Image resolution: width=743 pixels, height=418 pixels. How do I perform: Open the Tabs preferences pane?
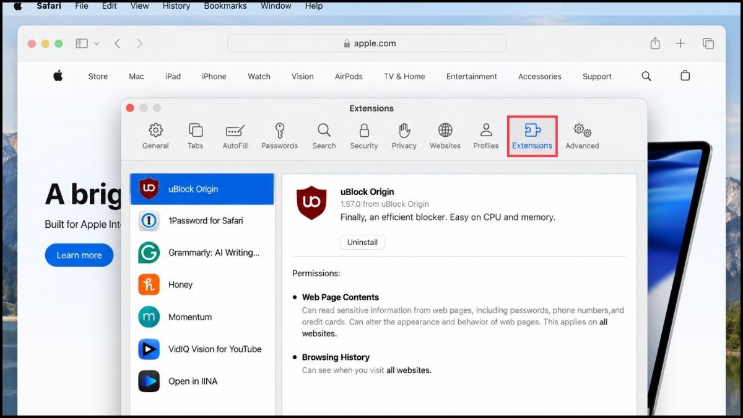point(195,136)
